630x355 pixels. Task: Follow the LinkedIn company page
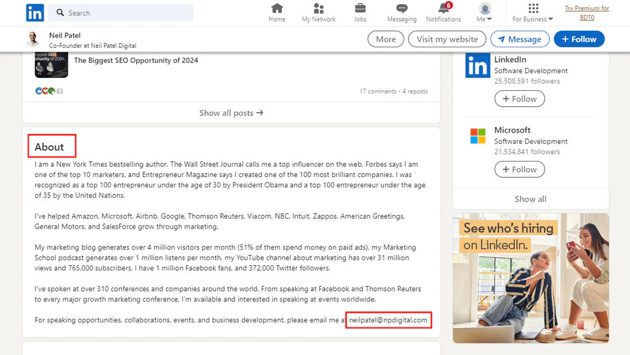click(519, 99)
